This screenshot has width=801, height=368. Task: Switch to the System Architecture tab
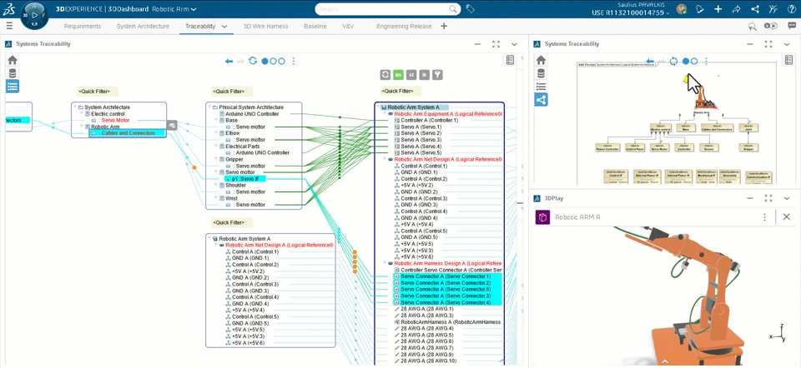143,27
